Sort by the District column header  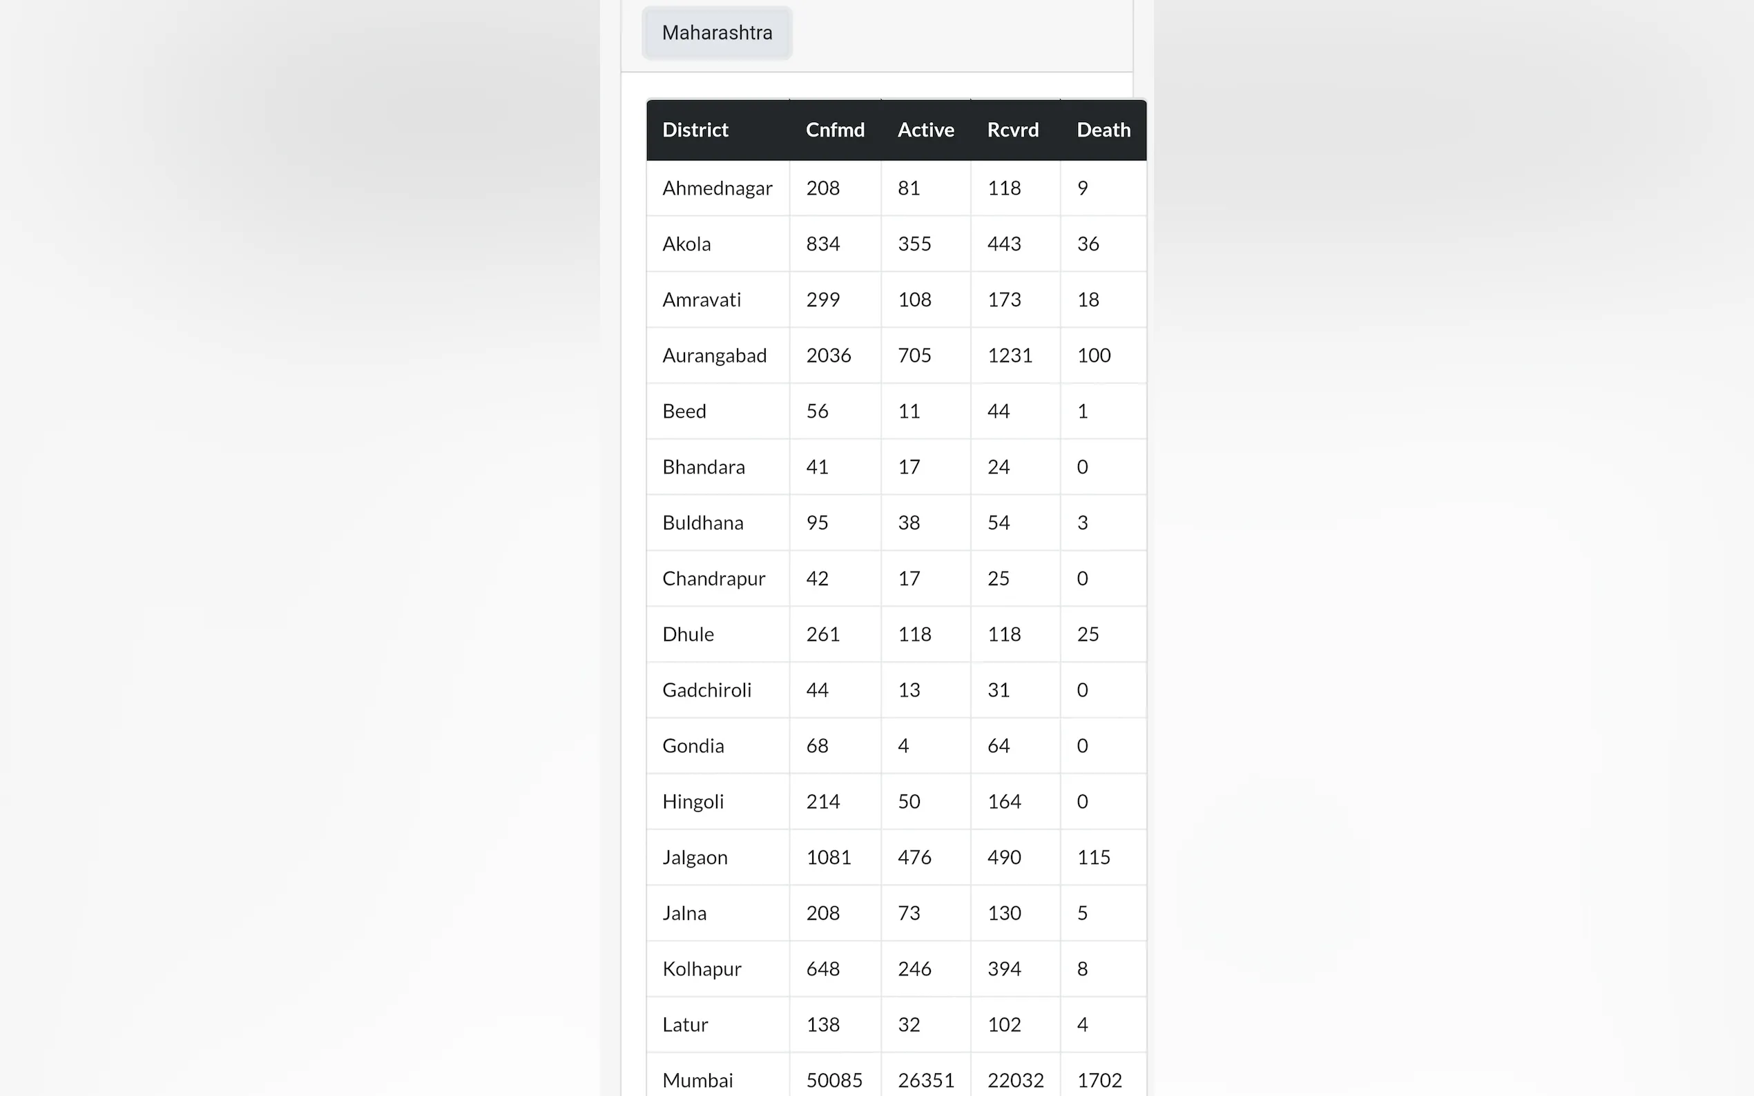point(695,130)
